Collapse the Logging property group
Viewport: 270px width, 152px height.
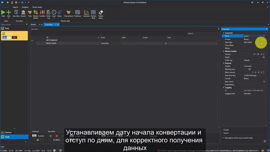[224, 87]
